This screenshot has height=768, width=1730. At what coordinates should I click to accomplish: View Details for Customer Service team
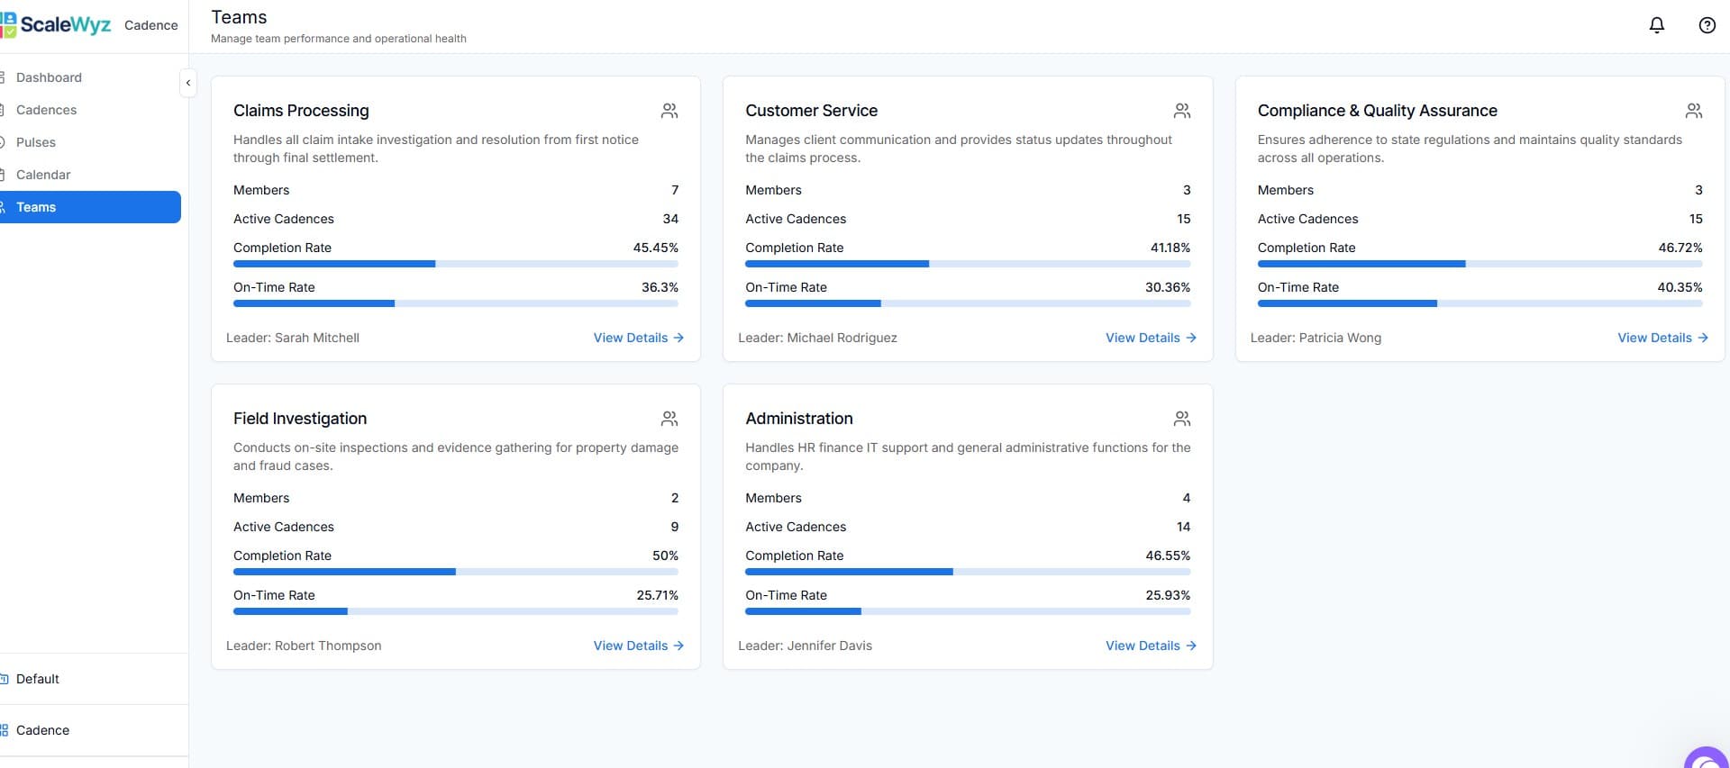pos(1150,338)
